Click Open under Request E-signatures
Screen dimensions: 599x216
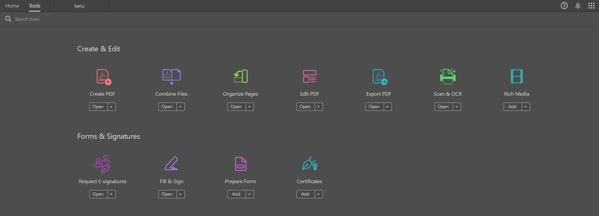tap(98, 194)
